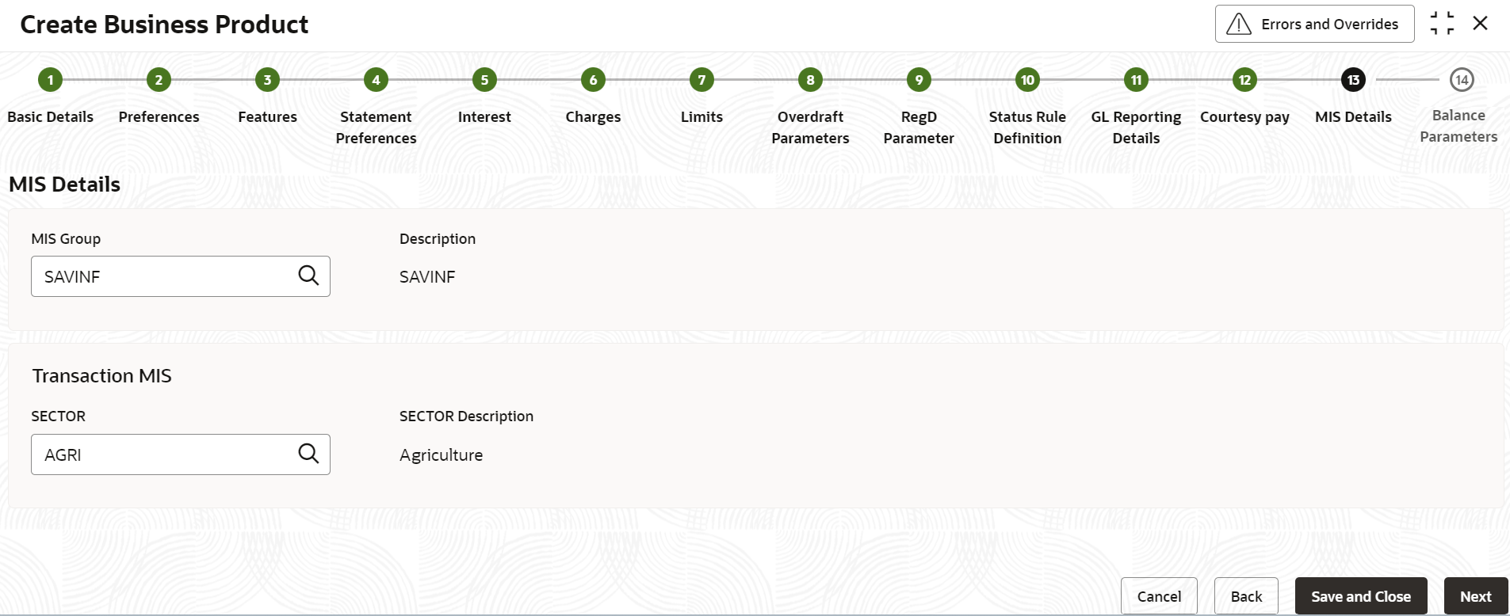This screenshot has height=616, width=1510.
Task: Click the MIS Group input field
Action: (x=181, y=276)
